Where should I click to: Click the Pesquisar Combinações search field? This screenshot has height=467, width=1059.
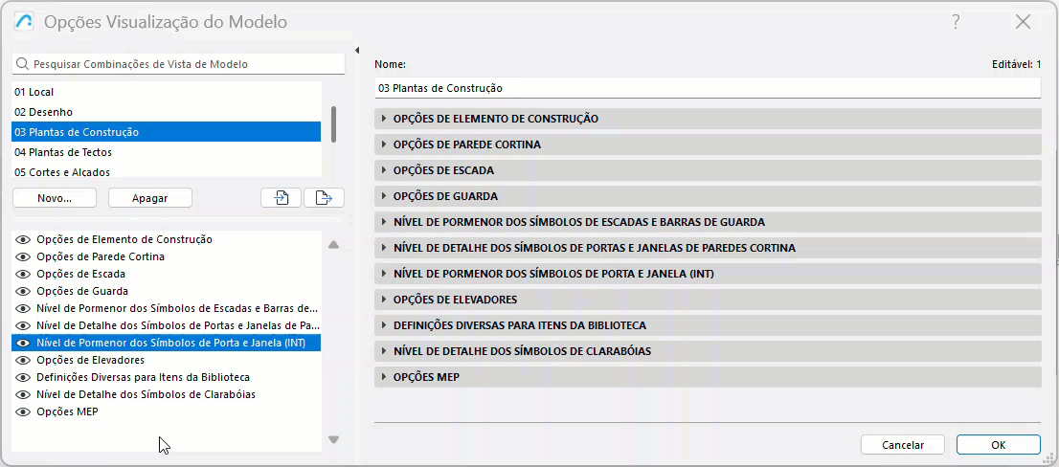[x=178, y=64]
